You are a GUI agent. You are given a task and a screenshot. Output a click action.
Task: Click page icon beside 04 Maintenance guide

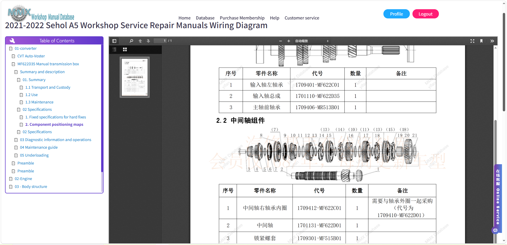tap(16, 148)
